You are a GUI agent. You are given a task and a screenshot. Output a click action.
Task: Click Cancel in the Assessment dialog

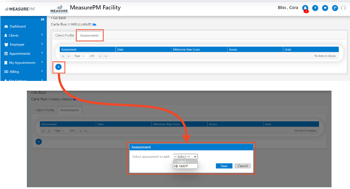(x=243, y=166)
